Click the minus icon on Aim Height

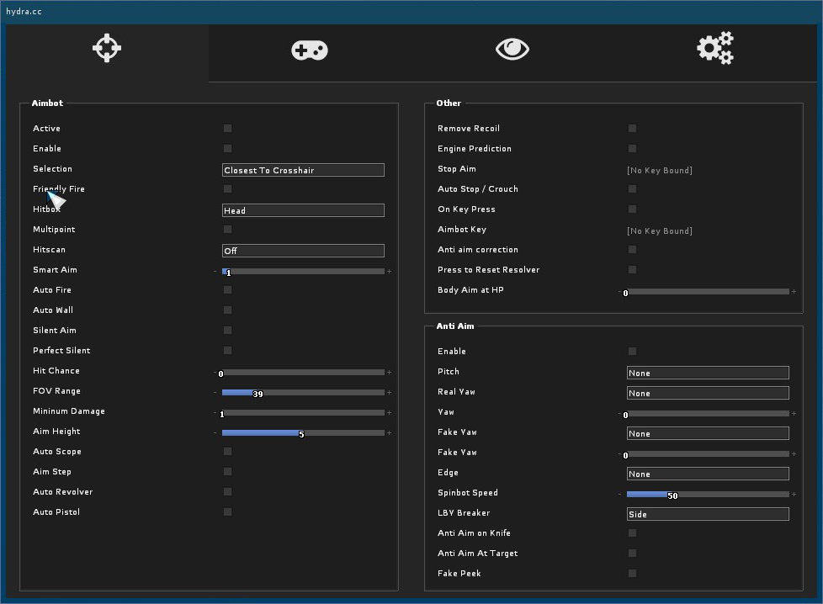pos(215,433)
